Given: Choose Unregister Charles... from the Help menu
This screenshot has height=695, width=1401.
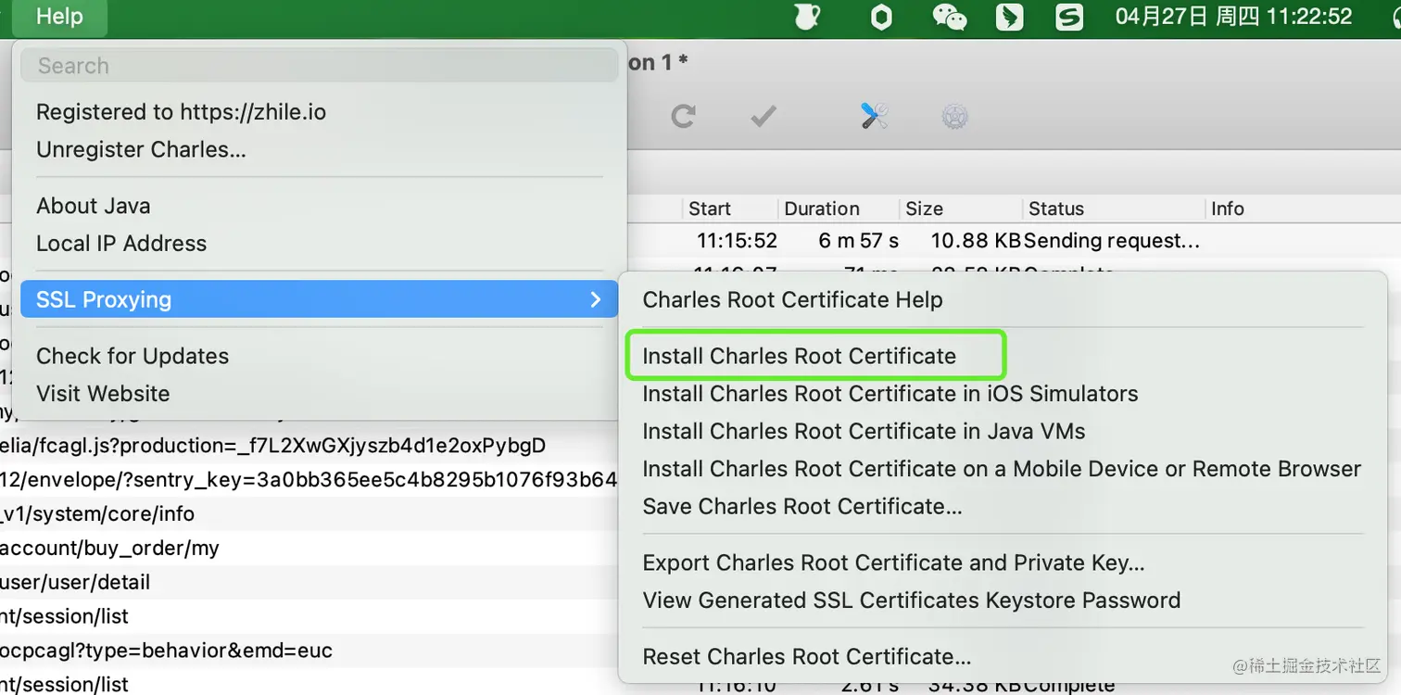Looking at the screenshot, I should tap(320, 149).
